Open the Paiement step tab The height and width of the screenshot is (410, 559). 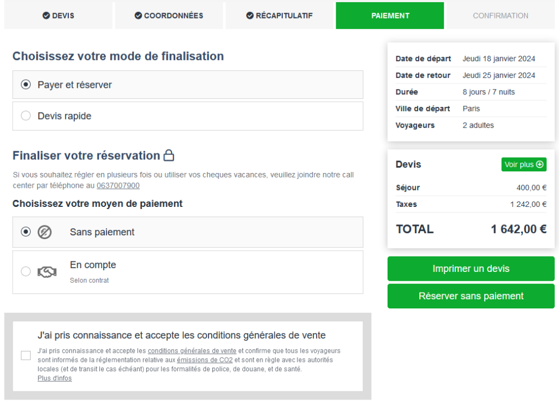pos(390,16)
